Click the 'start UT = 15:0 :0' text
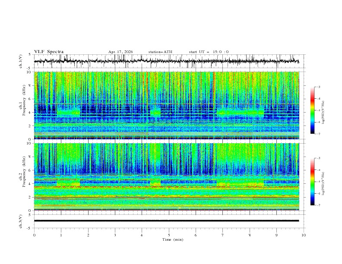Screen dimensions: 342x264 (x=209, y=52)
